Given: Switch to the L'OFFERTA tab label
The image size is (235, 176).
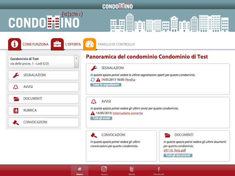Looking at the screenshot, I should pyautogui.click(x=73, y=44).
